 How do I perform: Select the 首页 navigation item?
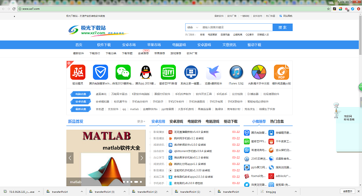(x=79, y=45)
